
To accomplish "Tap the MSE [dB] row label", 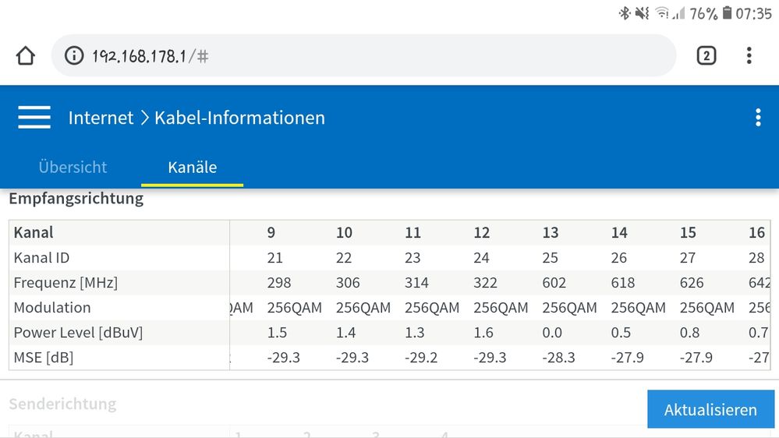I will 44,357.
